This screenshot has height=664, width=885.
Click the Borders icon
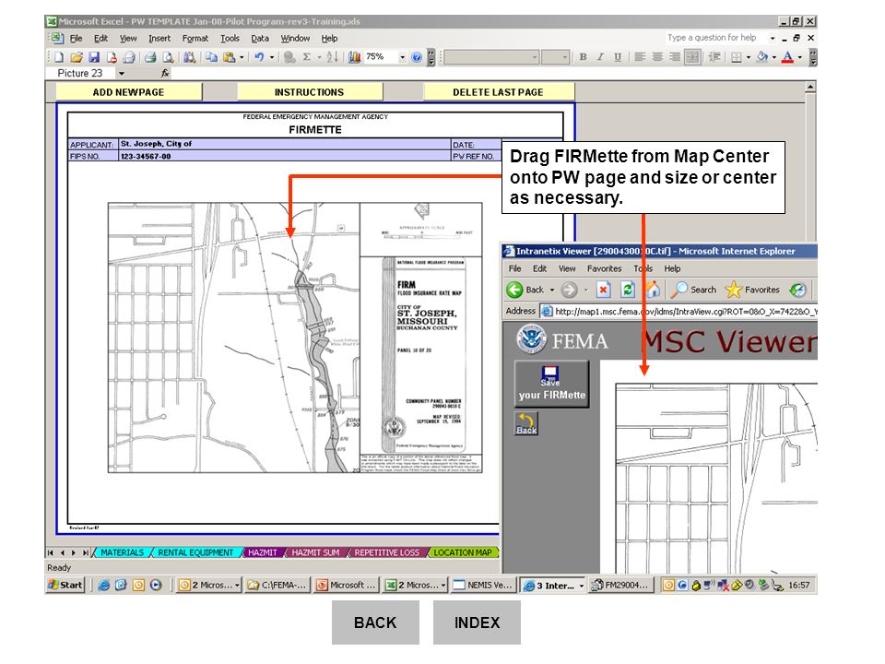736,57
